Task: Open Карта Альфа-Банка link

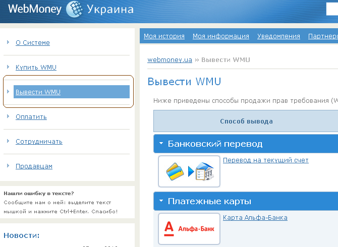Action: [255, 217]
